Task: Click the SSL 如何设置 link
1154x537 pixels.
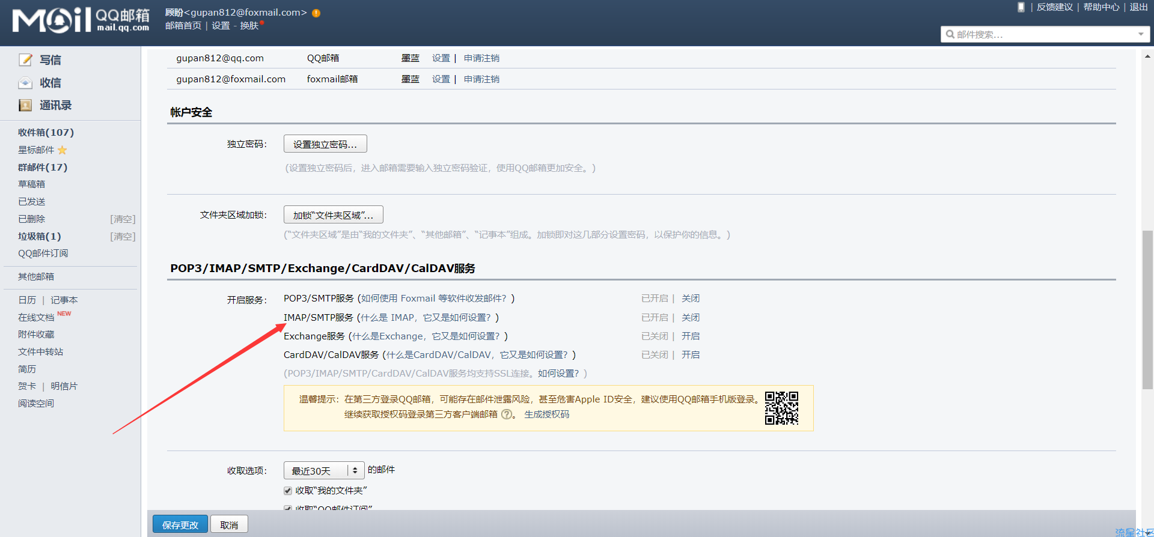Action: (x=558, y=374)
